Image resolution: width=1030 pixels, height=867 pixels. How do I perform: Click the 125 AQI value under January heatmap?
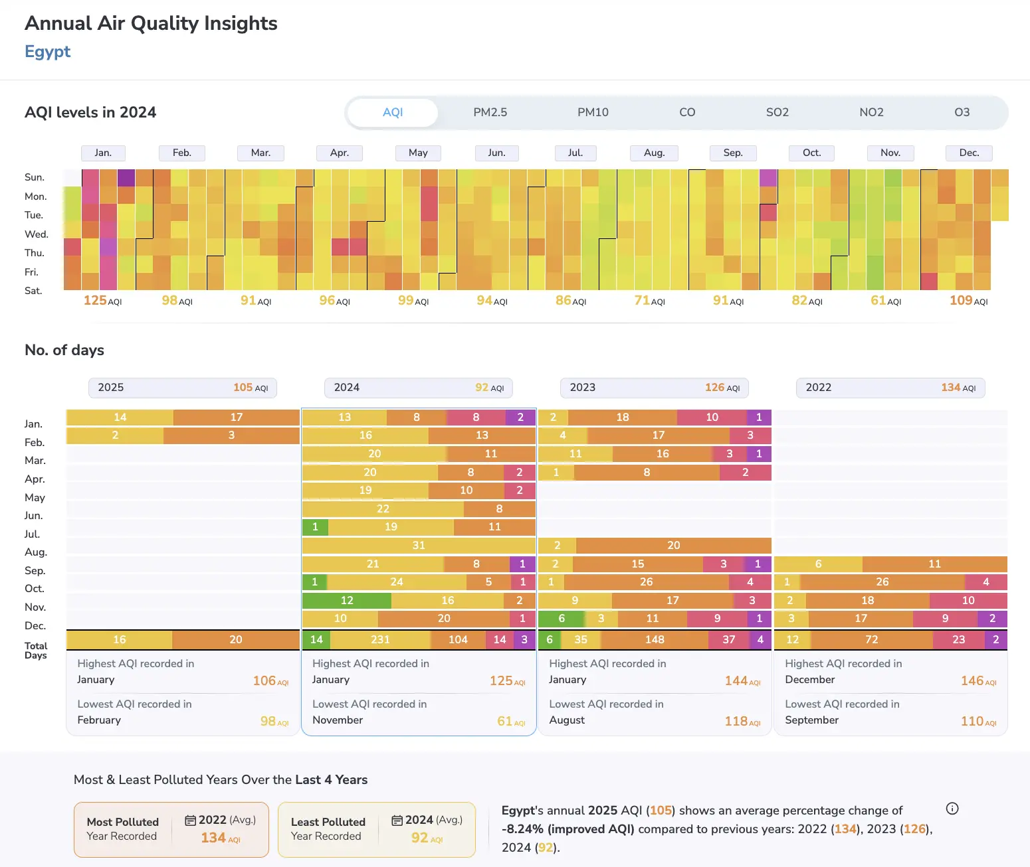[x=103, y=301]
